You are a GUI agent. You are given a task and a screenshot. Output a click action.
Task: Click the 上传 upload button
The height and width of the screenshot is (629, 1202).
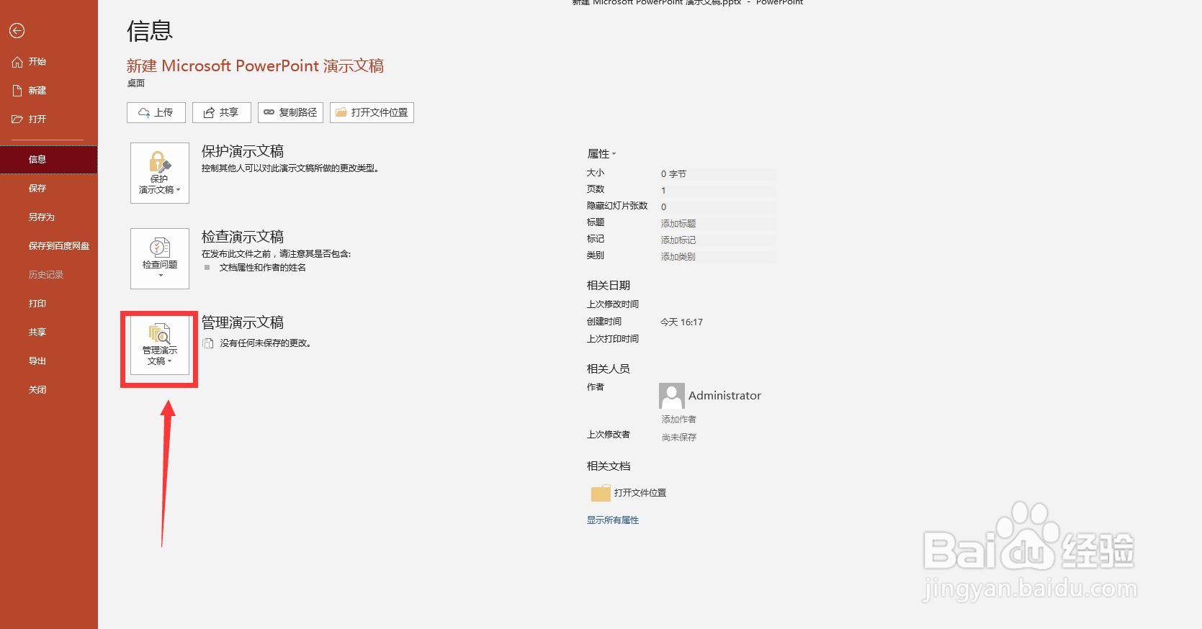(x=156, y=112)
